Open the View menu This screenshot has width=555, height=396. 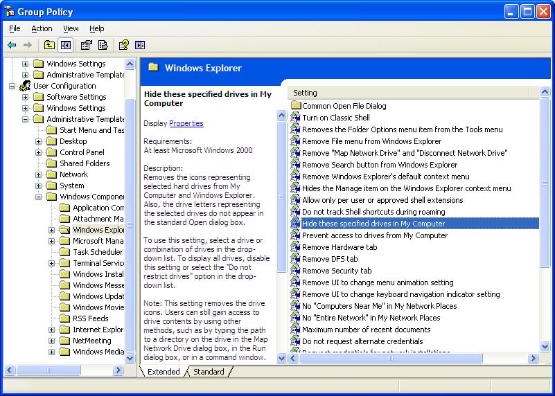71,28
